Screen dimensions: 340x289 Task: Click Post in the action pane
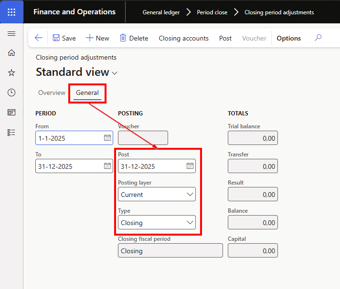225,38
